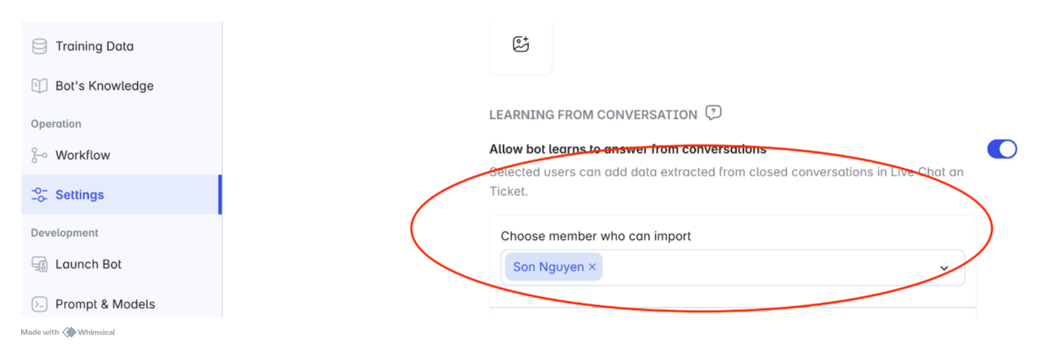This screenshot has width=1052, height=348.
Task: Remove Son Nguyen from selected members
Action: click(592, 267)
